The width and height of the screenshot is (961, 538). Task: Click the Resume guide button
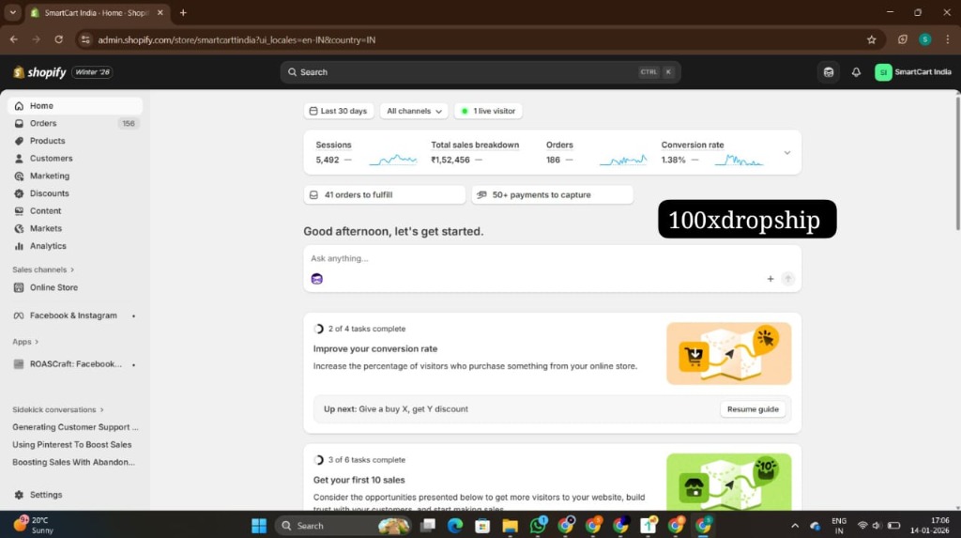[x=753, y=409]
